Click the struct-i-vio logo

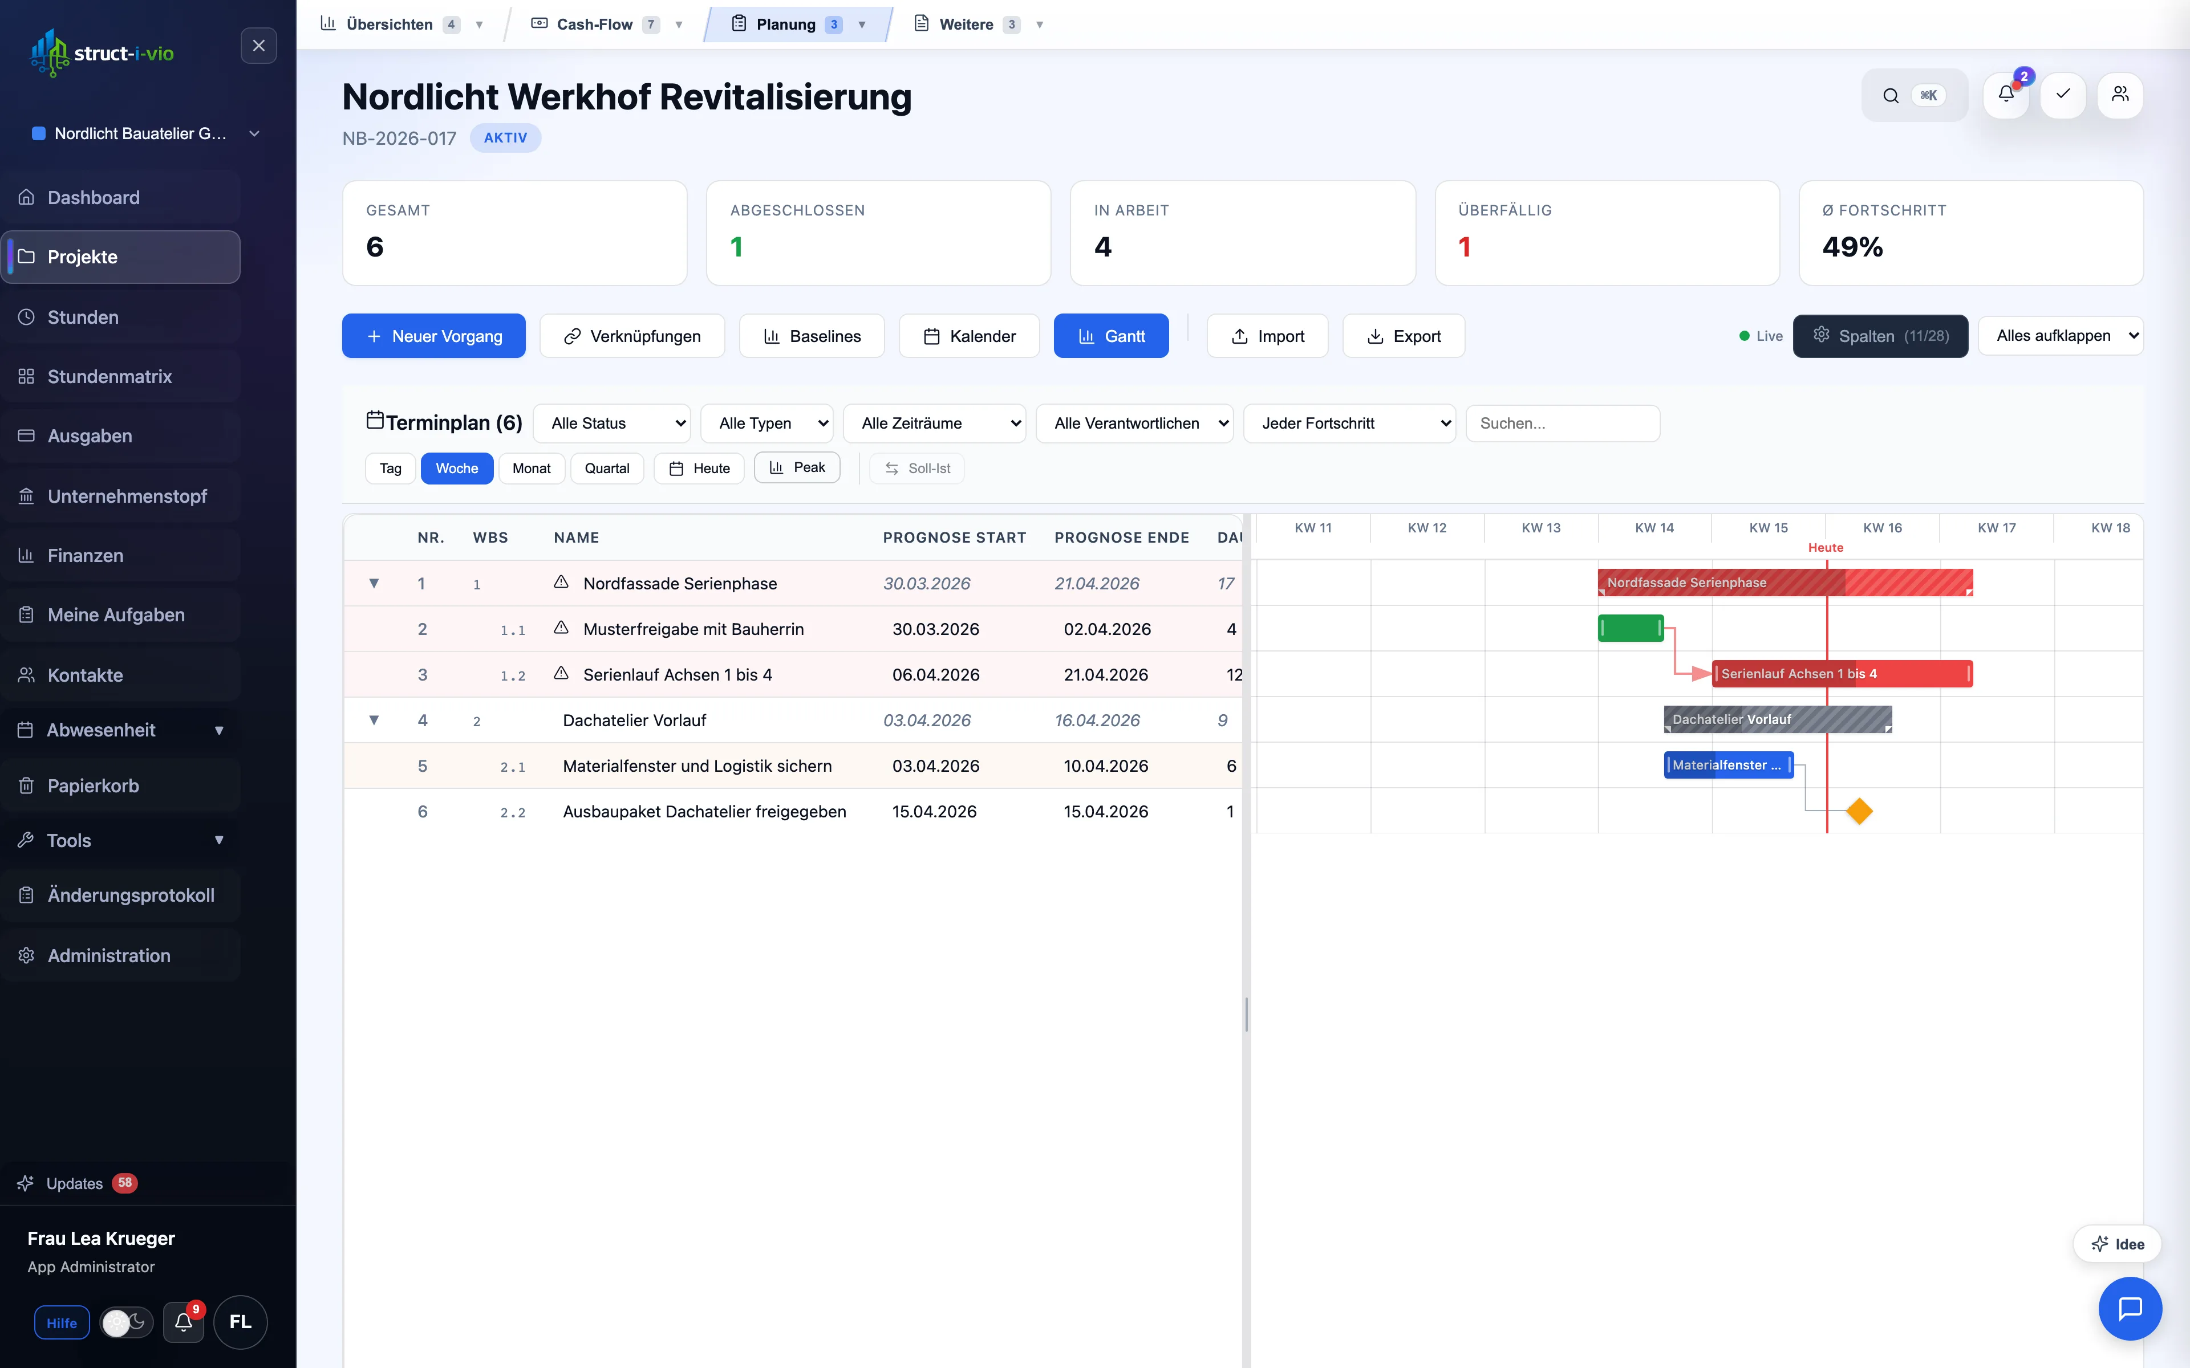click(102, 54)
